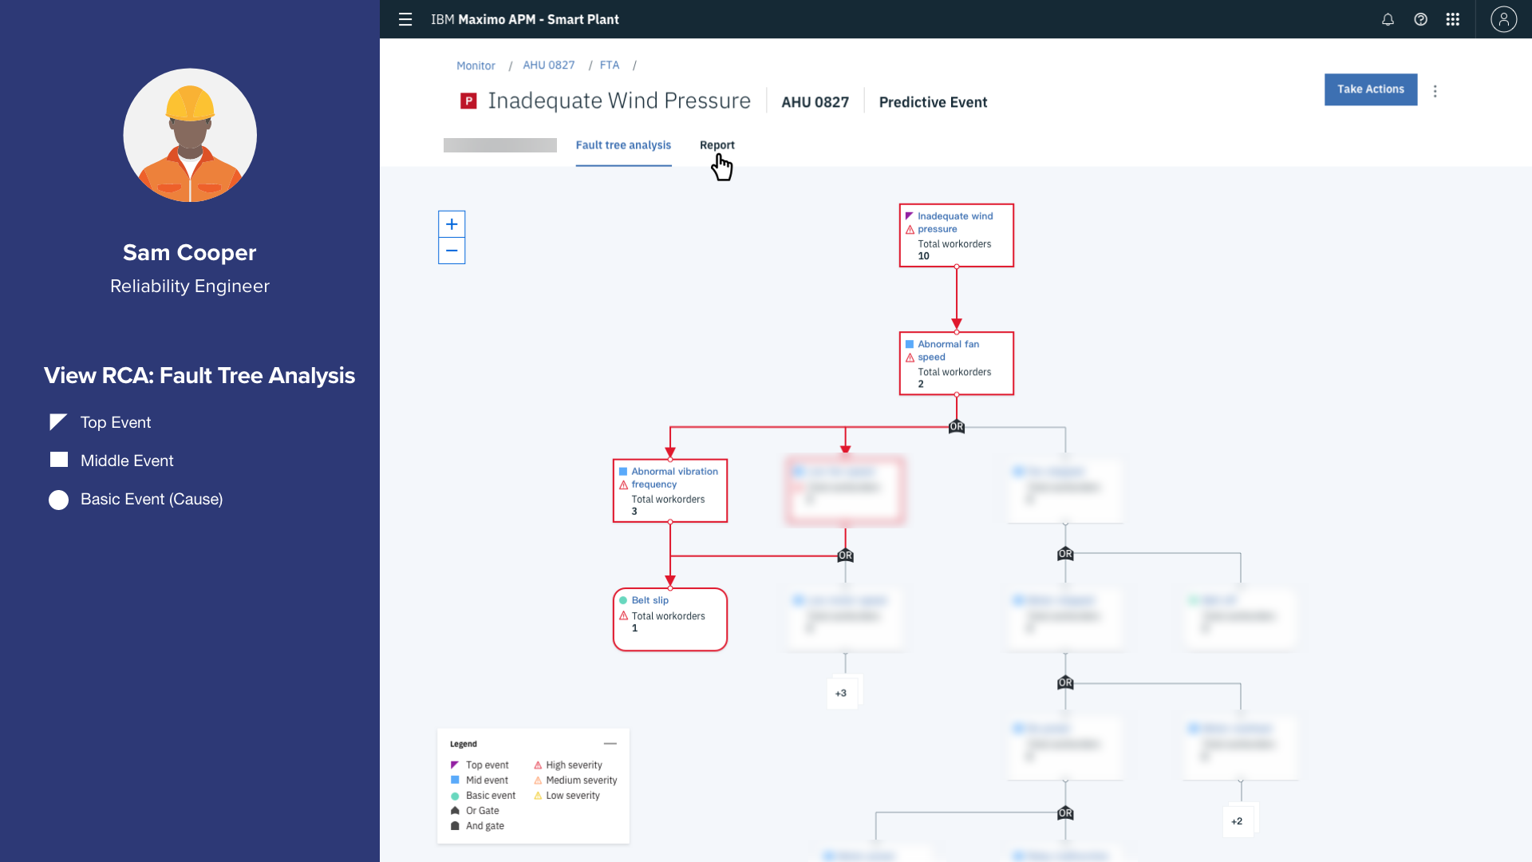
Task: Select the Abnormal vibration frequency node
Action: tap(670, 491)
